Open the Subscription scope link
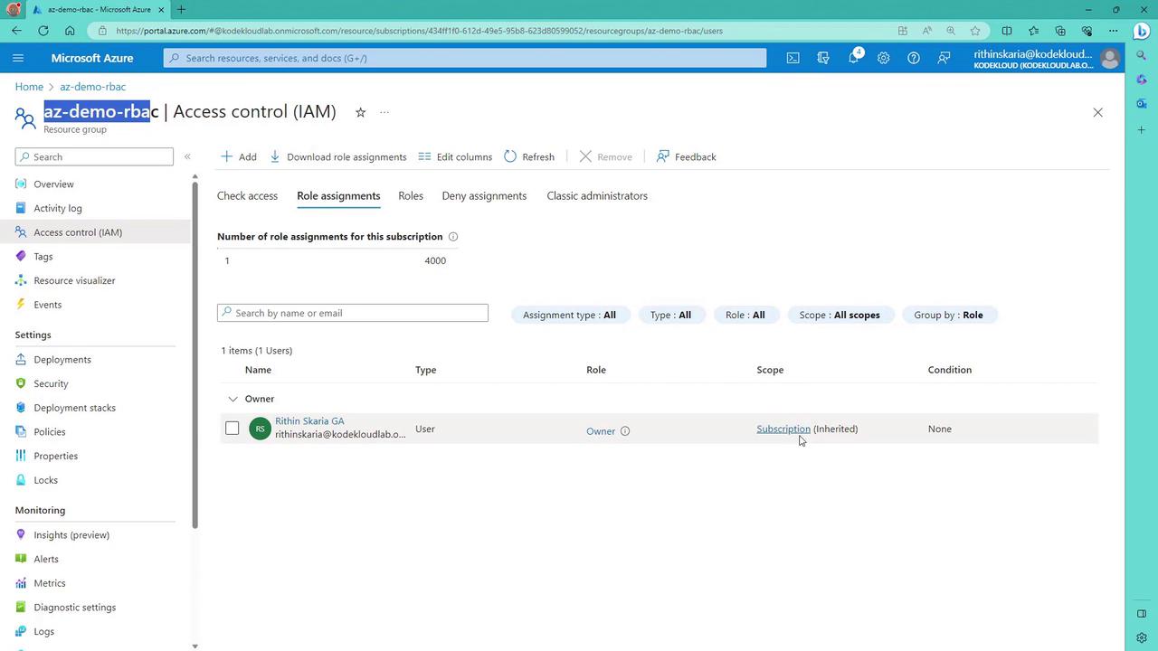The image size is (1158, 651). 783,429
